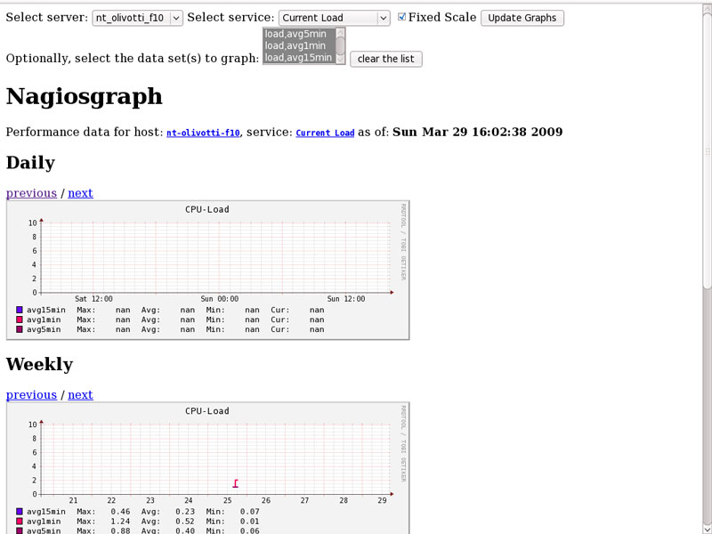Viewport: 712px width, 534px height.
Task: Click Weekly avg15min Avg value 0.23
Action: pyautogui.click(x=185, y=511)
